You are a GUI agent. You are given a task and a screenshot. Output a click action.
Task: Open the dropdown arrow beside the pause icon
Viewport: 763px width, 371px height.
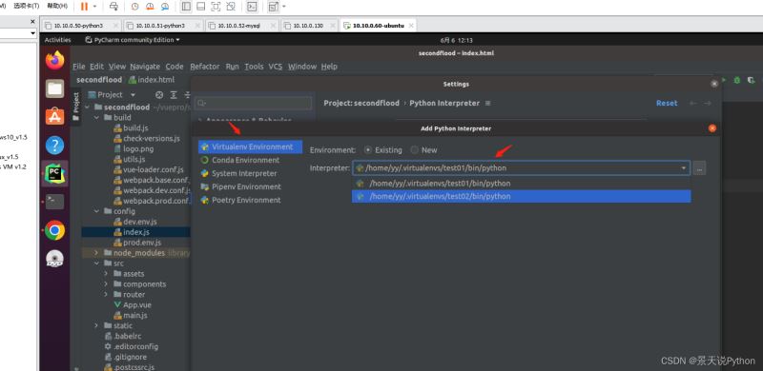94,7
